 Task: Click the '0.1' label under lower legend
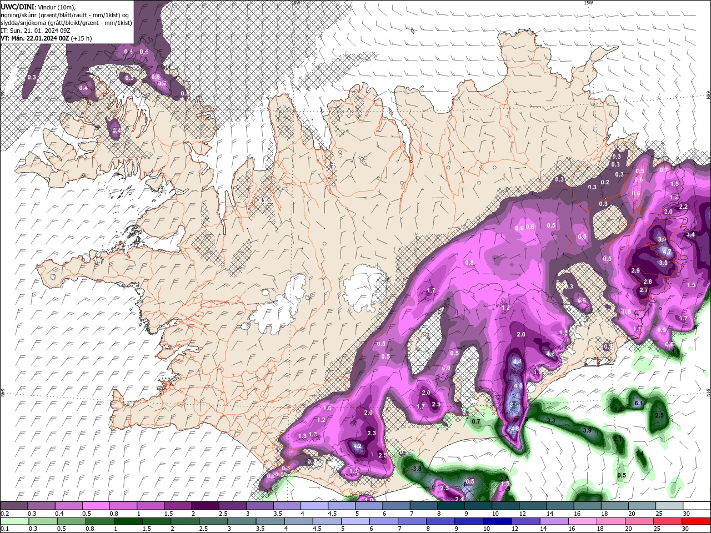coord(4,529)
